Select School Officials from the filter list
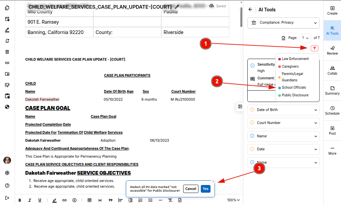The width and height of the screenshot is (341, 205). click(294, 88)
